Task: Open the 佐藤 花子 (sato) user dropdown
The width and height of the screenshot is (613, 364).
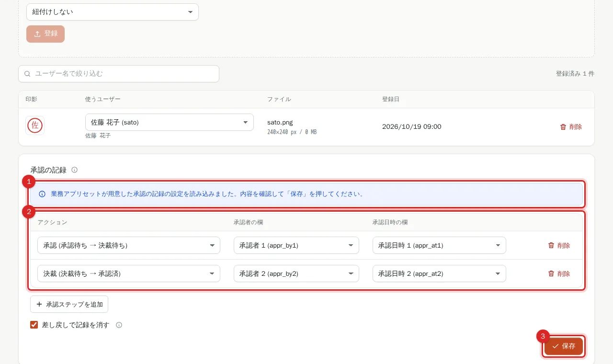Action: click(x=170, y=122)
